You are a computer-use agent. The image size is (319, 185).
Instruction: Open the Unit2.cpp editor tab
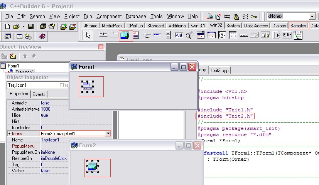tap(219, 70)
